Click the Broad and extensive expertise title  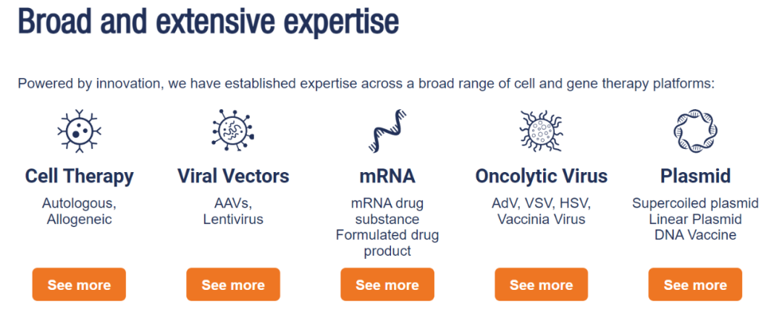pos(209,22)
